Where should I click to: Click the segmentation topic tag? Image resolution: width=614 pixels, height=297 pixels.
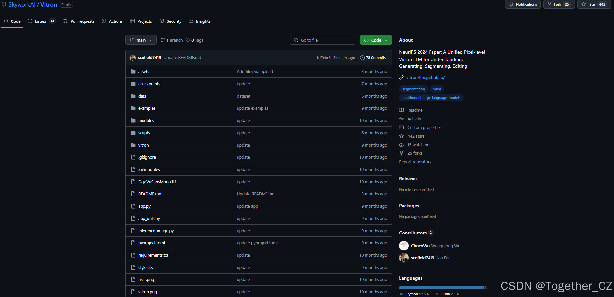tap(413, 89)
